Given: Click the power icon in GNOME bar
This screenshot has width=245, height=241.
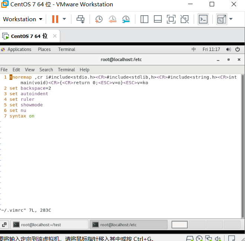Looking at the screenshot, I should tap(238, 49).
